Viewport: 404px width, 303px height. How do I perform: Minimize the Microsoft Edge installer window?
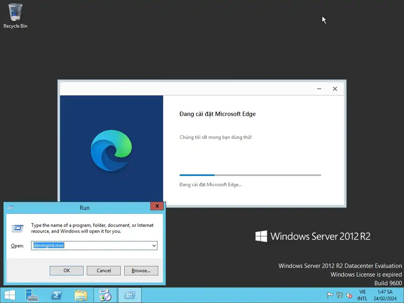click(x=319, y=89)
